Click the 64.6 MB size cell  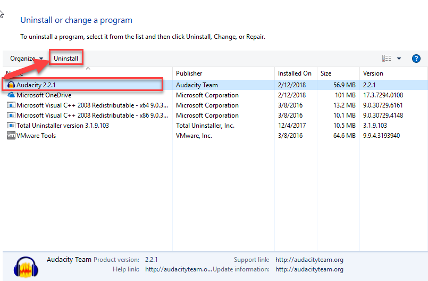click(x=344, y=136)
